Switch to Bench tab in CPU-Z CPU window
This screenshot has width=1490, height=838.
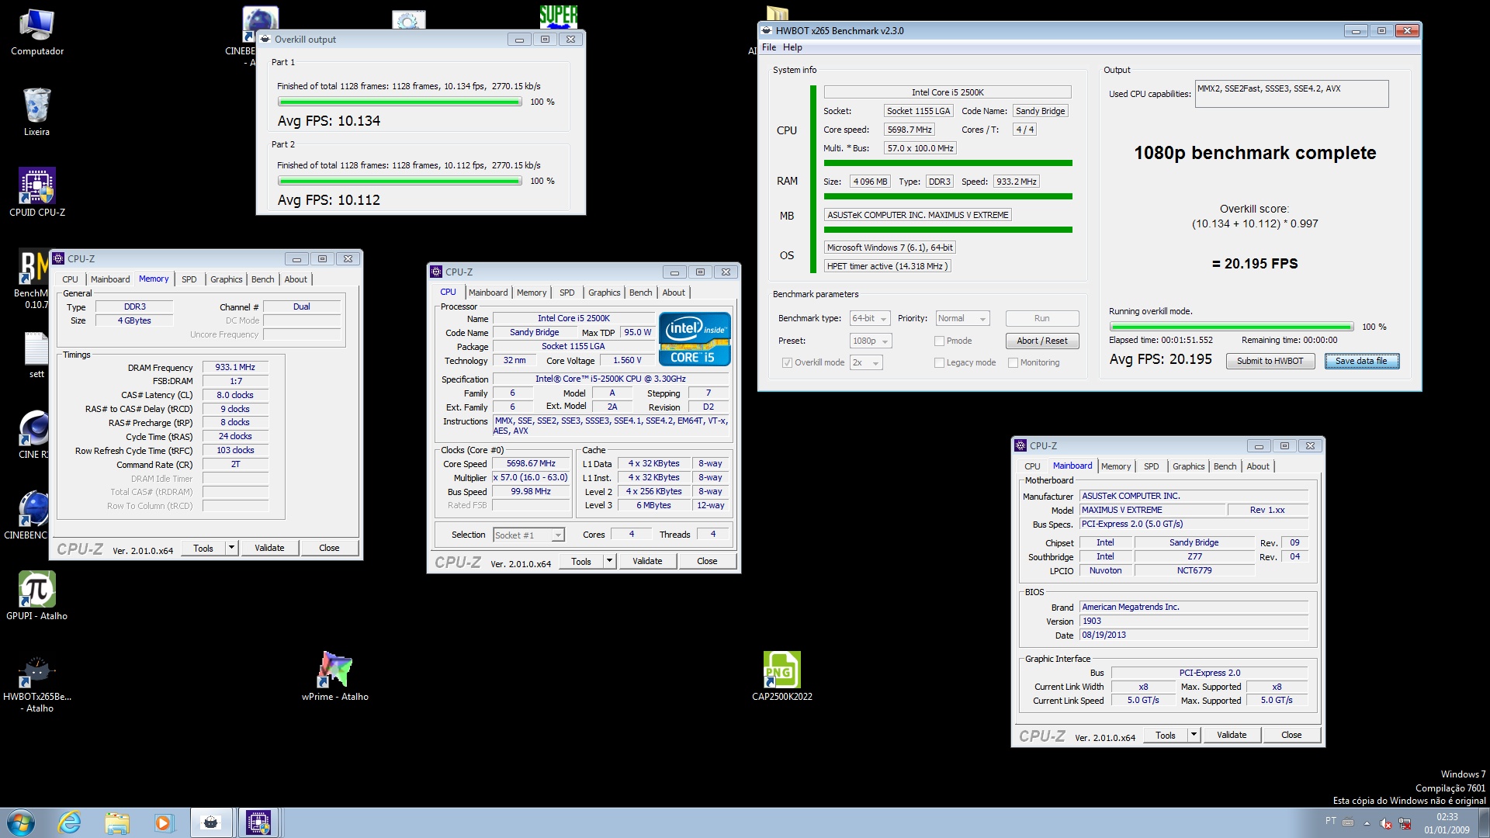pyautogui.click(x=640, y=293)
